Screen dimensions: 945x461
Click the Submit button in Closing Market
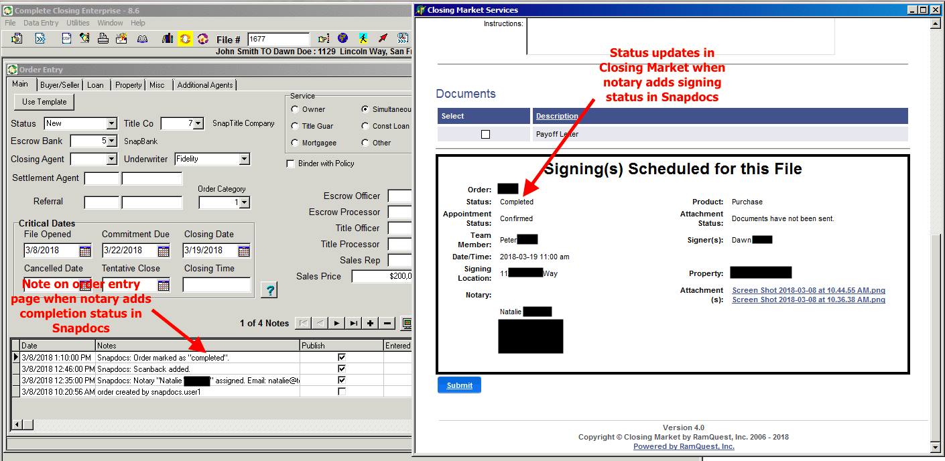pos(459,385)
